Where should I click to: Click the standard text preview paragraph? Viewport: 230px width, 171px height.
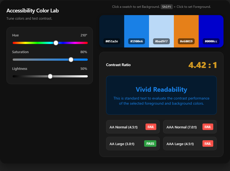click(161, 101)
